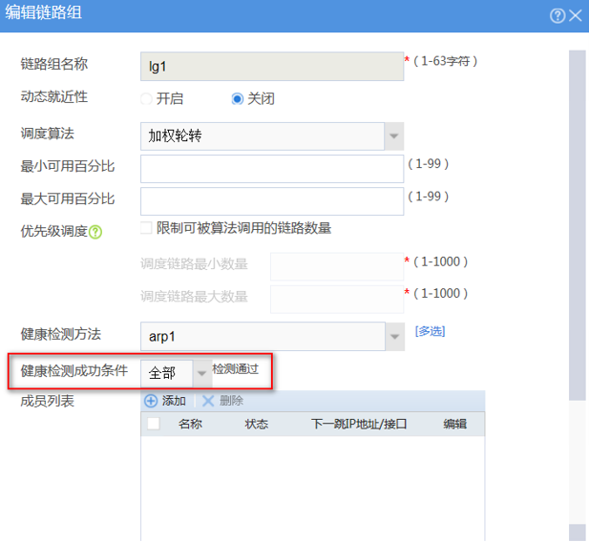The image size is (589, 542).
Task: Select the 开启 radio button for 动态就近性
Action: [x=146, y=99]
